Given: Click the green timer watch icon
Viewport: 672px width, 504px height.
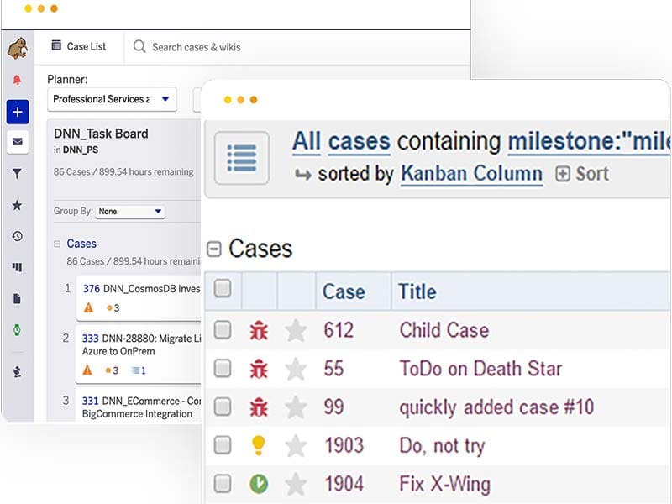Looking at the screenshot, I should point(17,330).
